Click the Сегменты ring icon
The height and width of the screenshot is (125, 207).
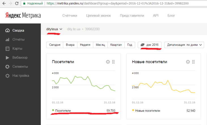7,67
